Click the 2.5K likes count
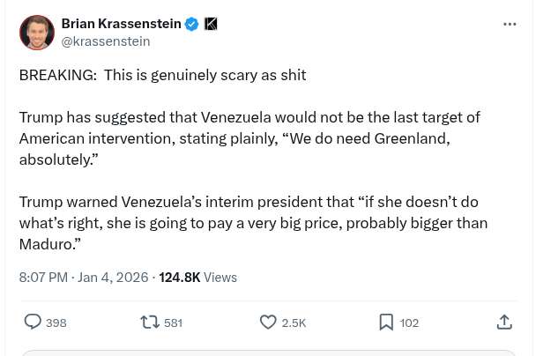536x356 pixels. [294, 323]
